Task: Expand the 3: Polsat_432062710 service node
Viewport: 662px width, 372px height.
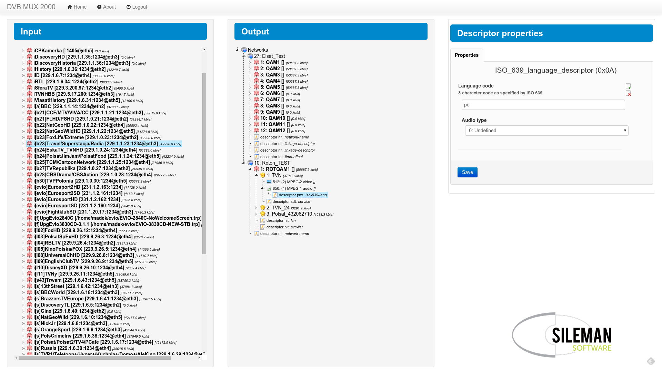Action: pyautogui.click(x=256, y=214)
